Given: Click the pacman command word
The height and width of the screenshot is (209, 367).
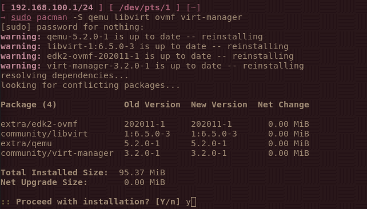Looking at the screenshot, I should pyautogui.click(x=51, y=18).
